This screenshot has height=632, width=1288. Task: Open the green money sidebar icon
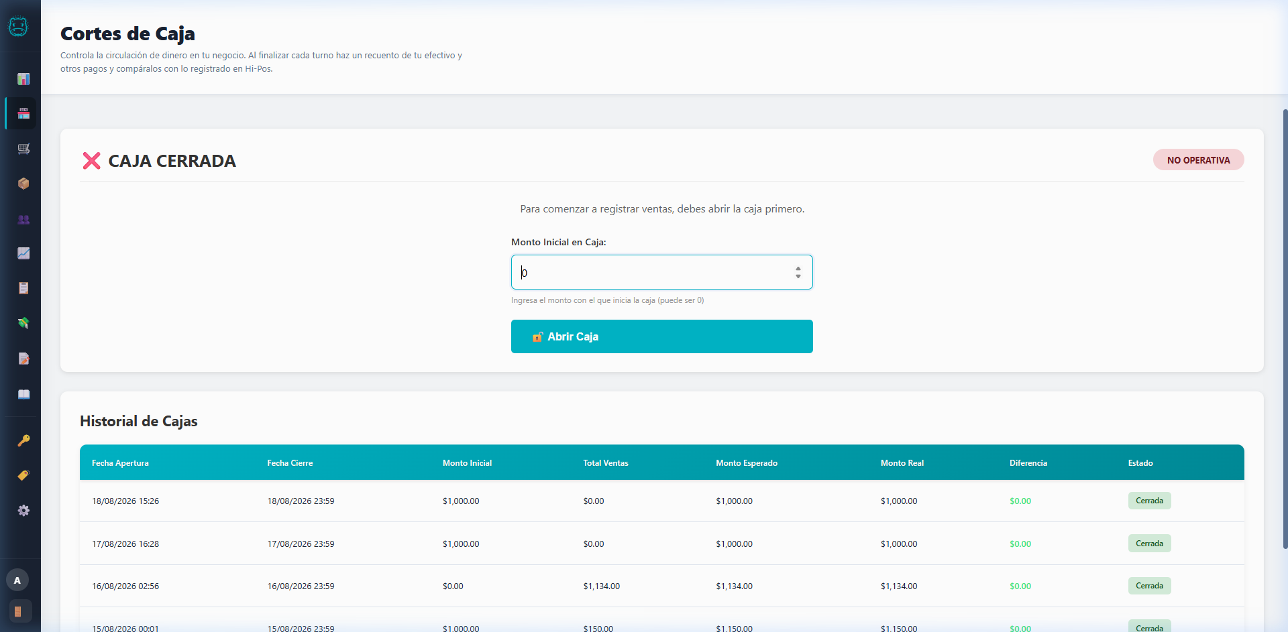pyautogui.click(x=23, y=323)
